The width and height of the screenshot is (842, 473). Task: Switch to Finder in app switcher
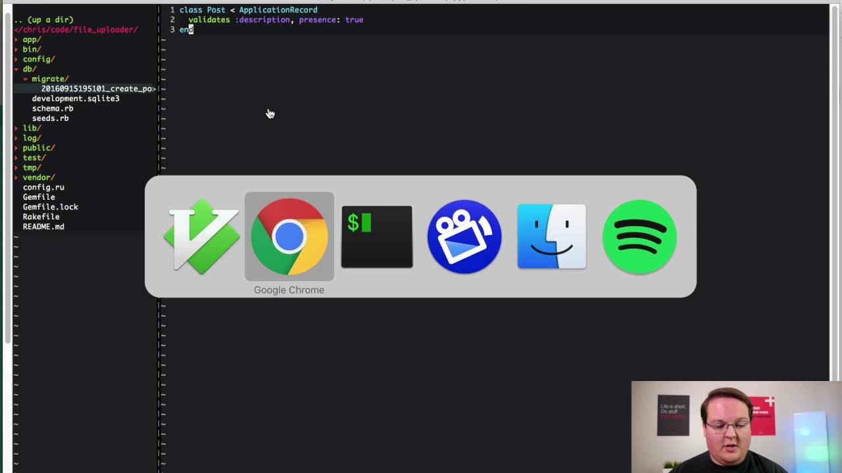552,236
